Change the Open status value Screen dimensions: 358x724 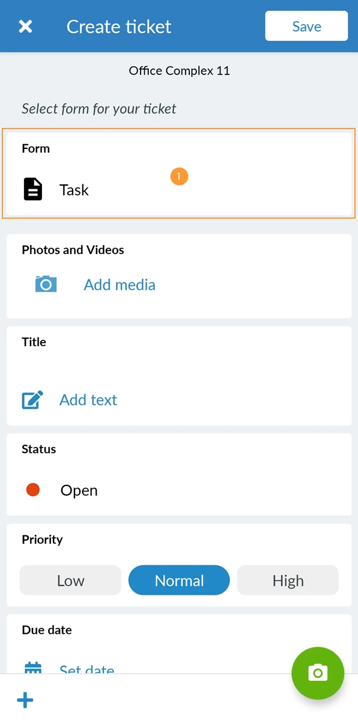coord(79,490)
